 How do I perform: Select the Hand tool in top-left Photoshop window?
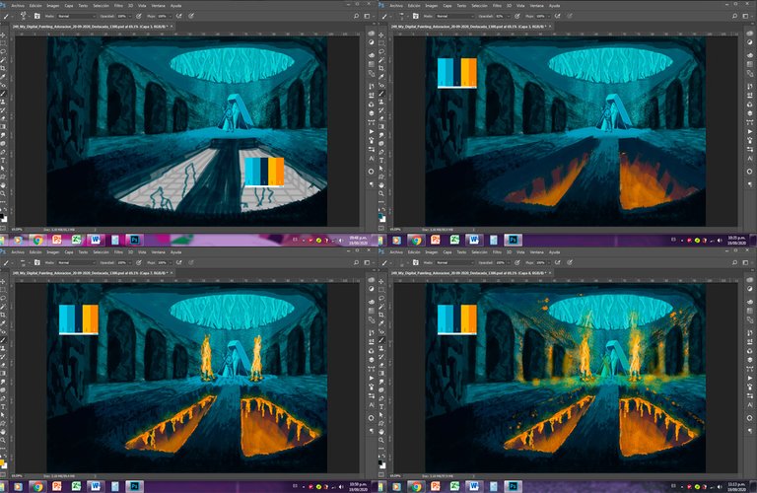[x=5, y=186]
